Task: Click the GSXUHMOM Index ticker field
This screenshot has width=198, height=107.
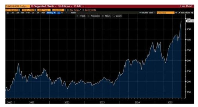Action: pos(17,6)
